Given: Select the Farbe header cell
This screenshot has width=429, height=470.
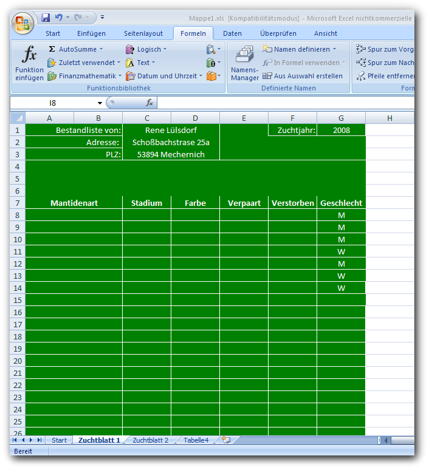Looking at the screenshot, I should pos(195,203).
